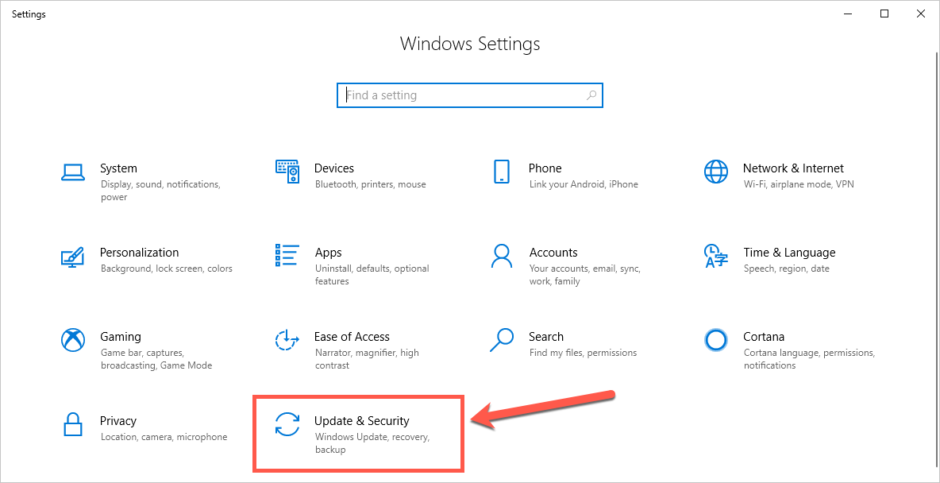The width and height of the screenshot is (940, 483).
Task: Click the Search magnifier category icon
Action: pos(501,340)
